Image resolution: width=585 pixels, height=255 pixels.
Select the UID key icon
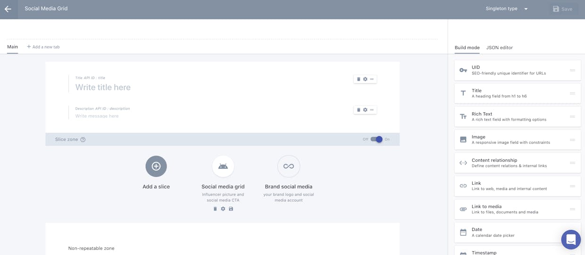coord(463,70)
